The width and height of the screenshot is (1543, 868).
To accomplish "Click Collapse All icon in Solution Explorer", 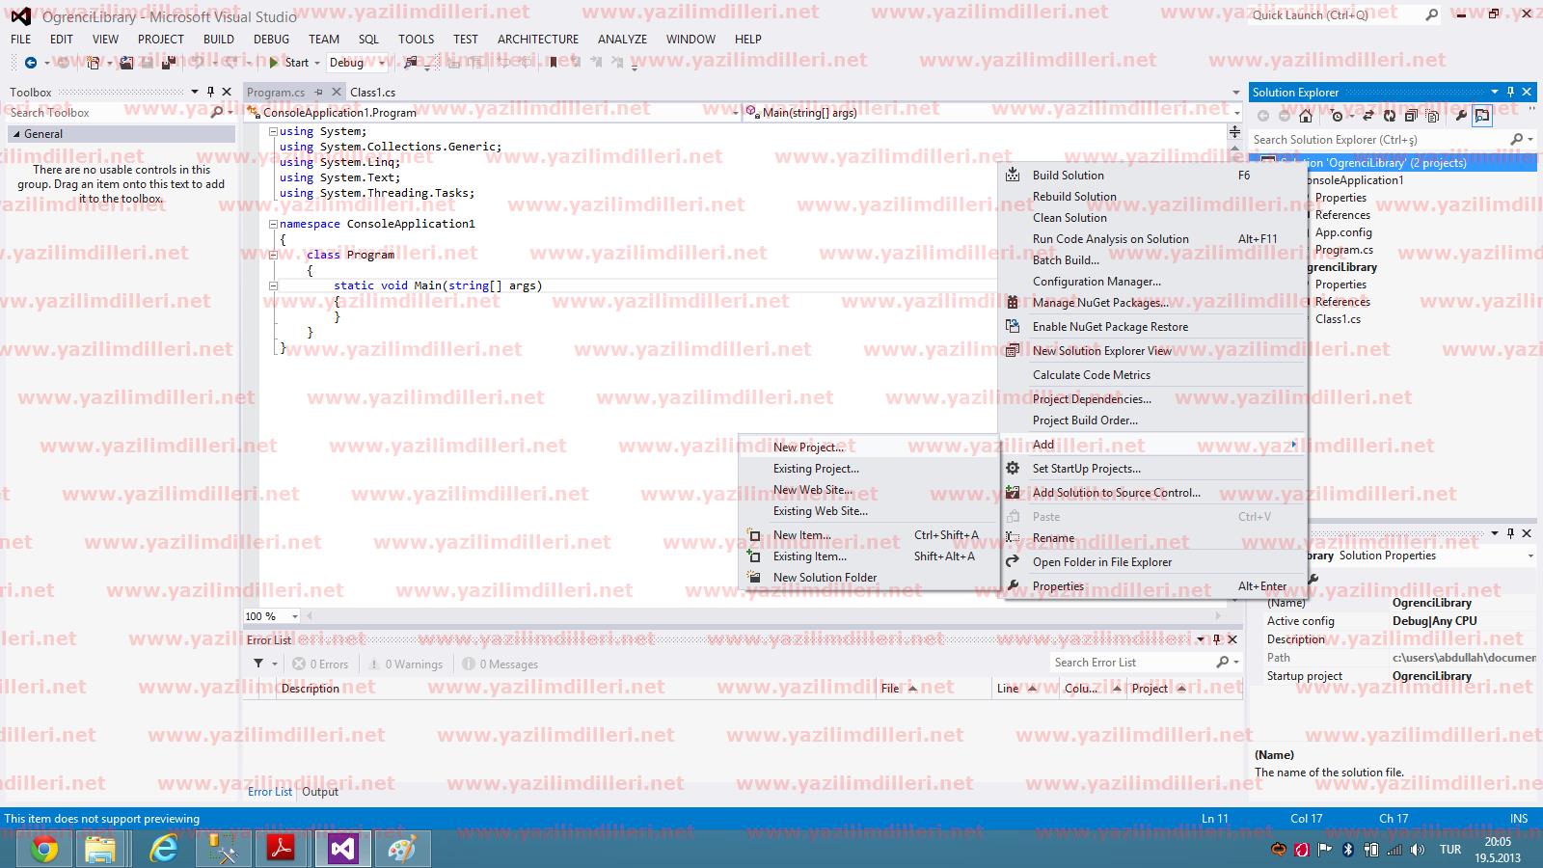I will click(1411, 116).
